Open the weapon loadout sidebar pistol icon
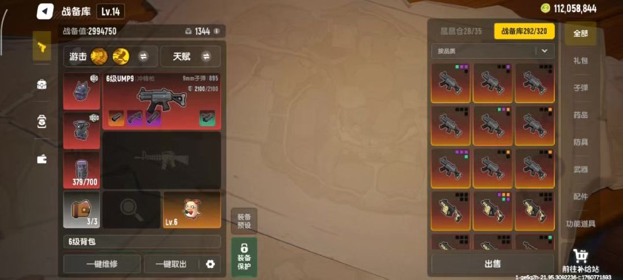 coord(42,46)
